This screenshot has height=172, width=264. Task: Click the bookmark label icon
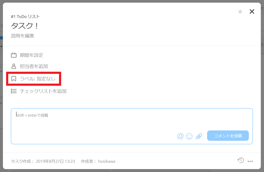14,79
